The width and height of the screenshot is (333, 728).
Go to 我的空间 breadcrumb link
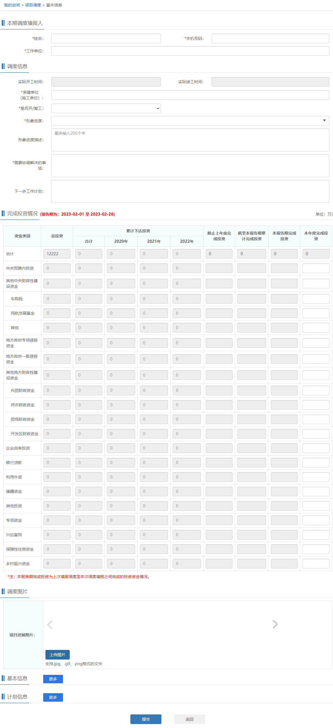12,5
